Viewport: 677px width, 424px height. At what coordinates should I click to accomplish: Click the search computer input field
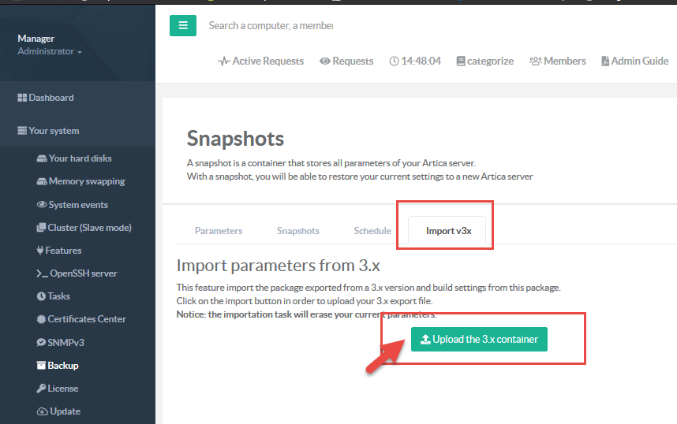point(271,25)
